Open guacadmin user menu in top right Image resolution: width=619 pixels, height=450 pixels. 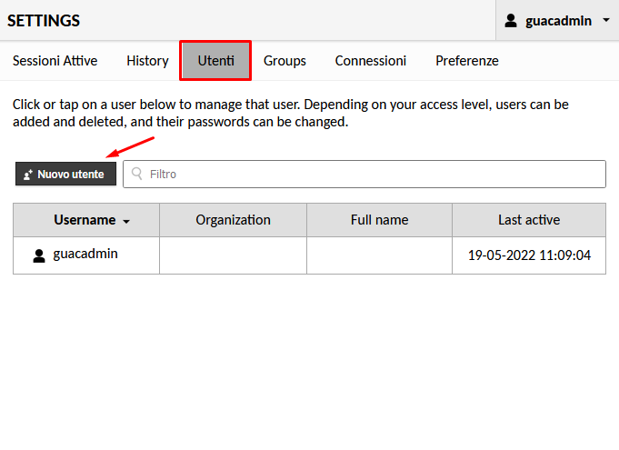557,20
